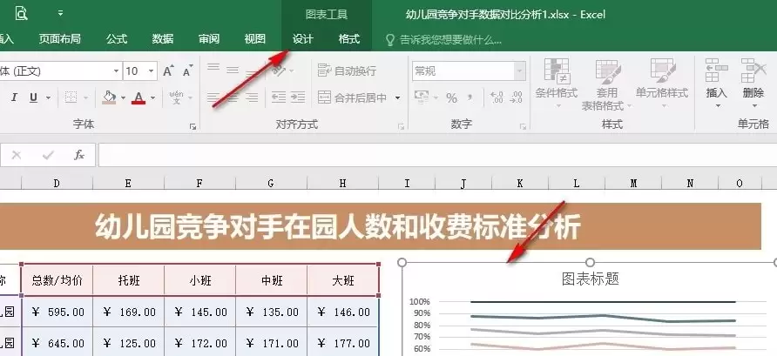This screenshot has width=777, height=356.
Task: Open the chart tools 设计 tab
Action: pyautogui.click(x=303, y=38)
